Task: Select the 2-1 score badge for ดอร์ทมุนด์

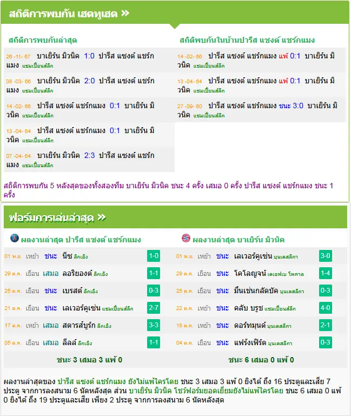Action: 326,325
